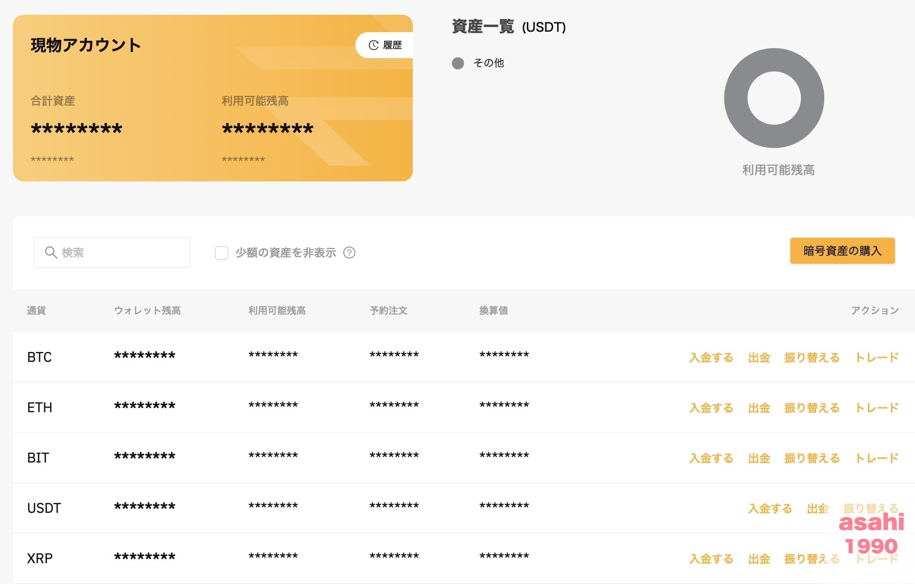Click the 通貨 column header
This screenshot has height=584, width=915.
pyautogui.click(x=36, y=311)
